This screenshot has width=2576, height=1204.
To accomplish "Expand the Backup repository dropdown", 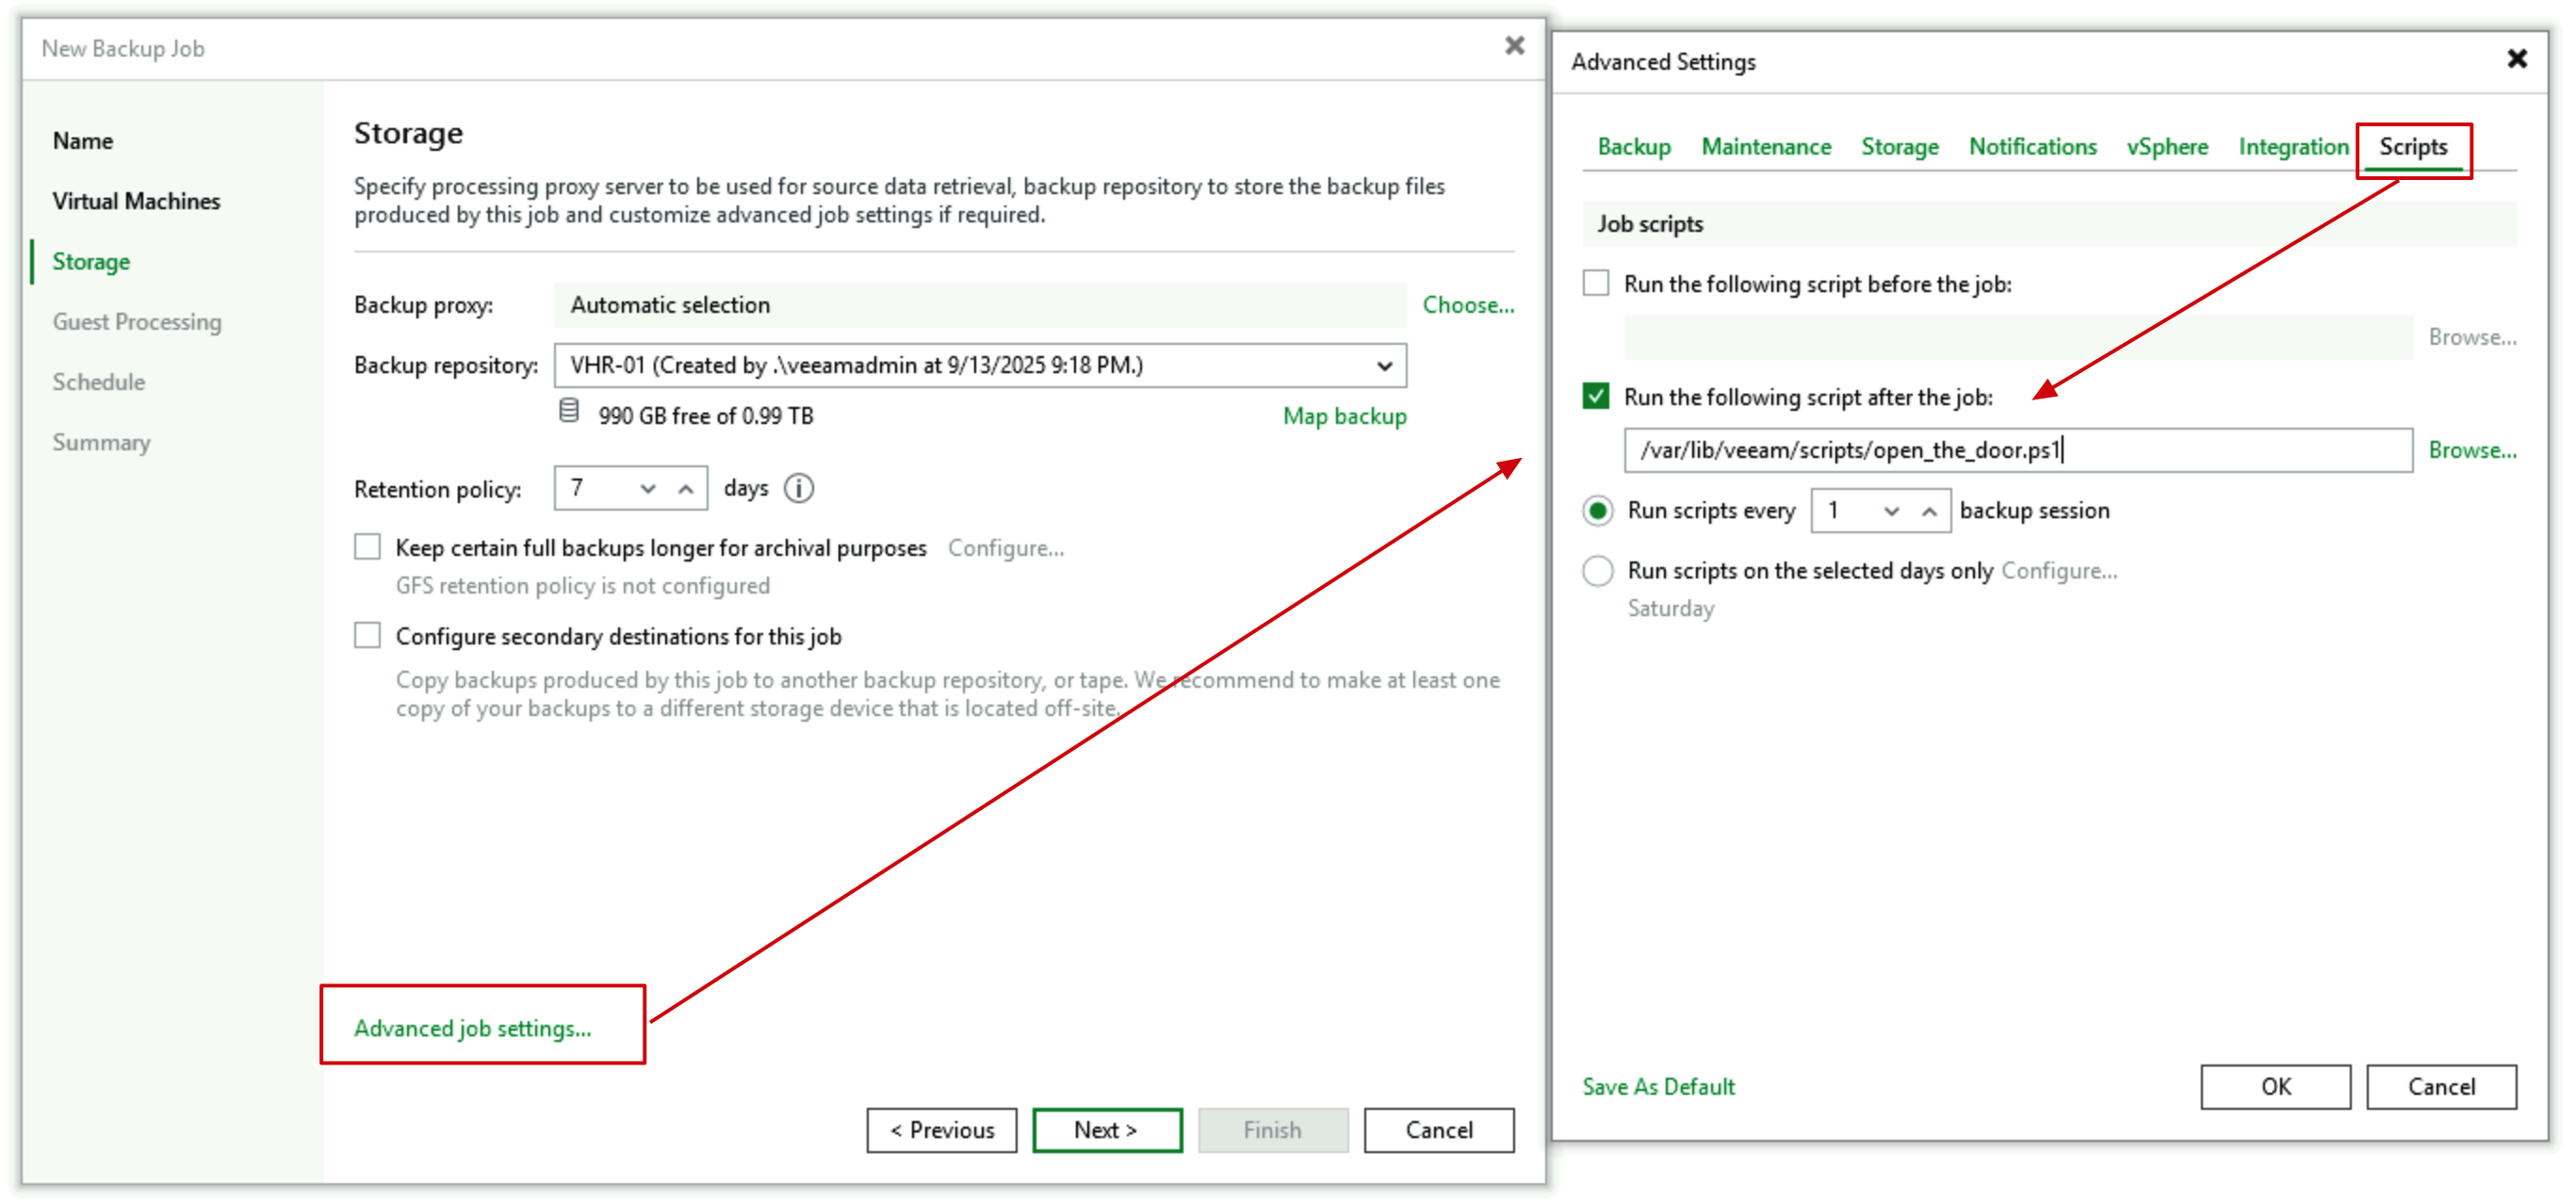I will pos(1384,366).
